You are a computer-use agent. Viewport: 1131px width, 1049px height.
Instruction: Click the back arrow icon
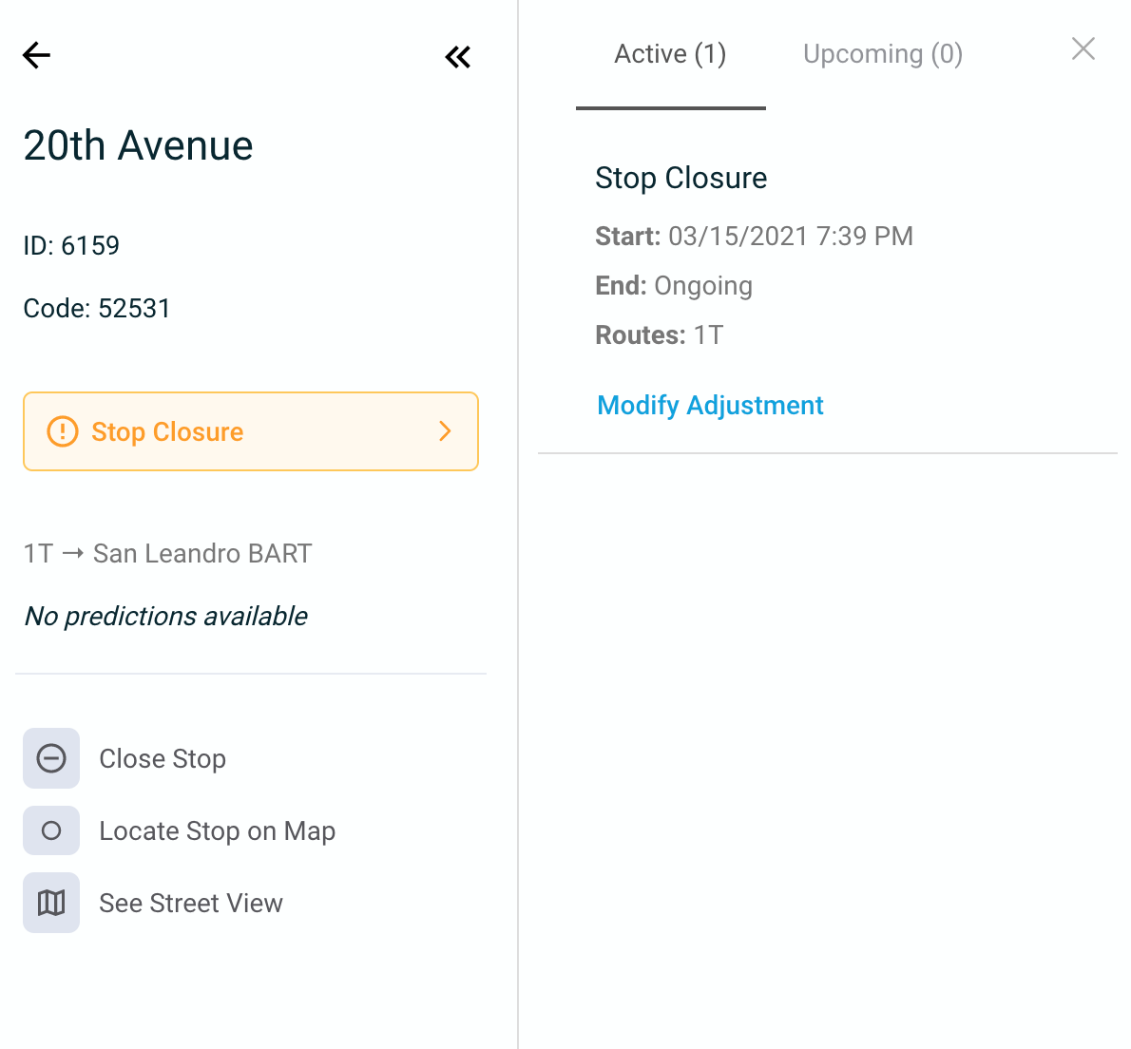36,55
